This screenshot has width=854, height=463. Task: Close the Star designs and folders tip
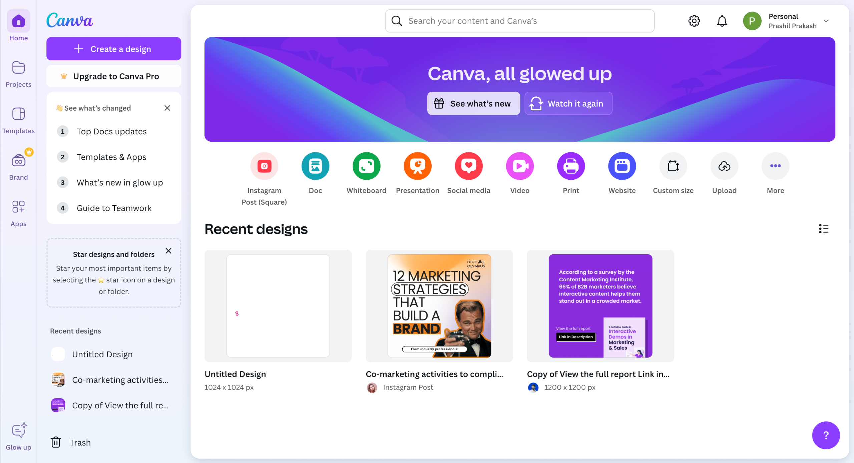[168, 251]
